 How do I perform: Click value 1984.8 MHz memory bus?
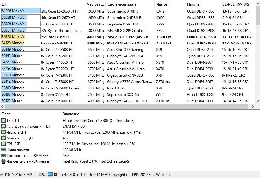(72, 150)
